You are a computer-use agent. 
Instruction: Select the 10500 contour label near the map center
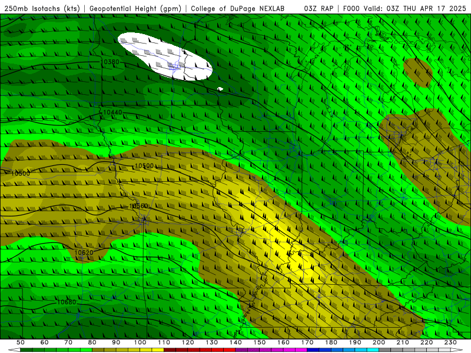pyautogui.click(x=144, y=166)
